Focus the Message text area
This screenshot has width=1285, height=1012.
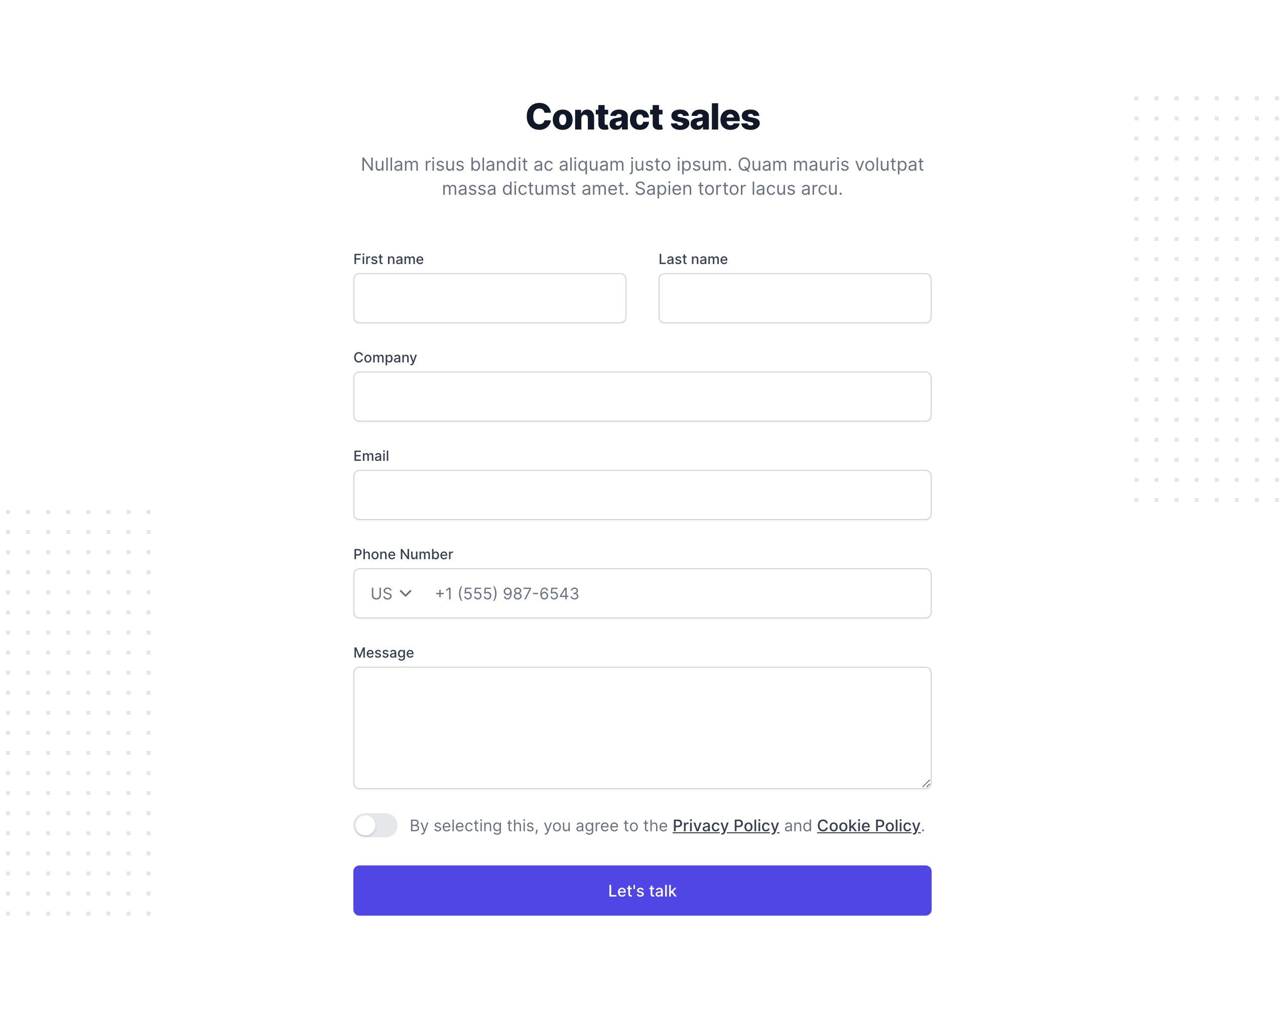point(642,727)
